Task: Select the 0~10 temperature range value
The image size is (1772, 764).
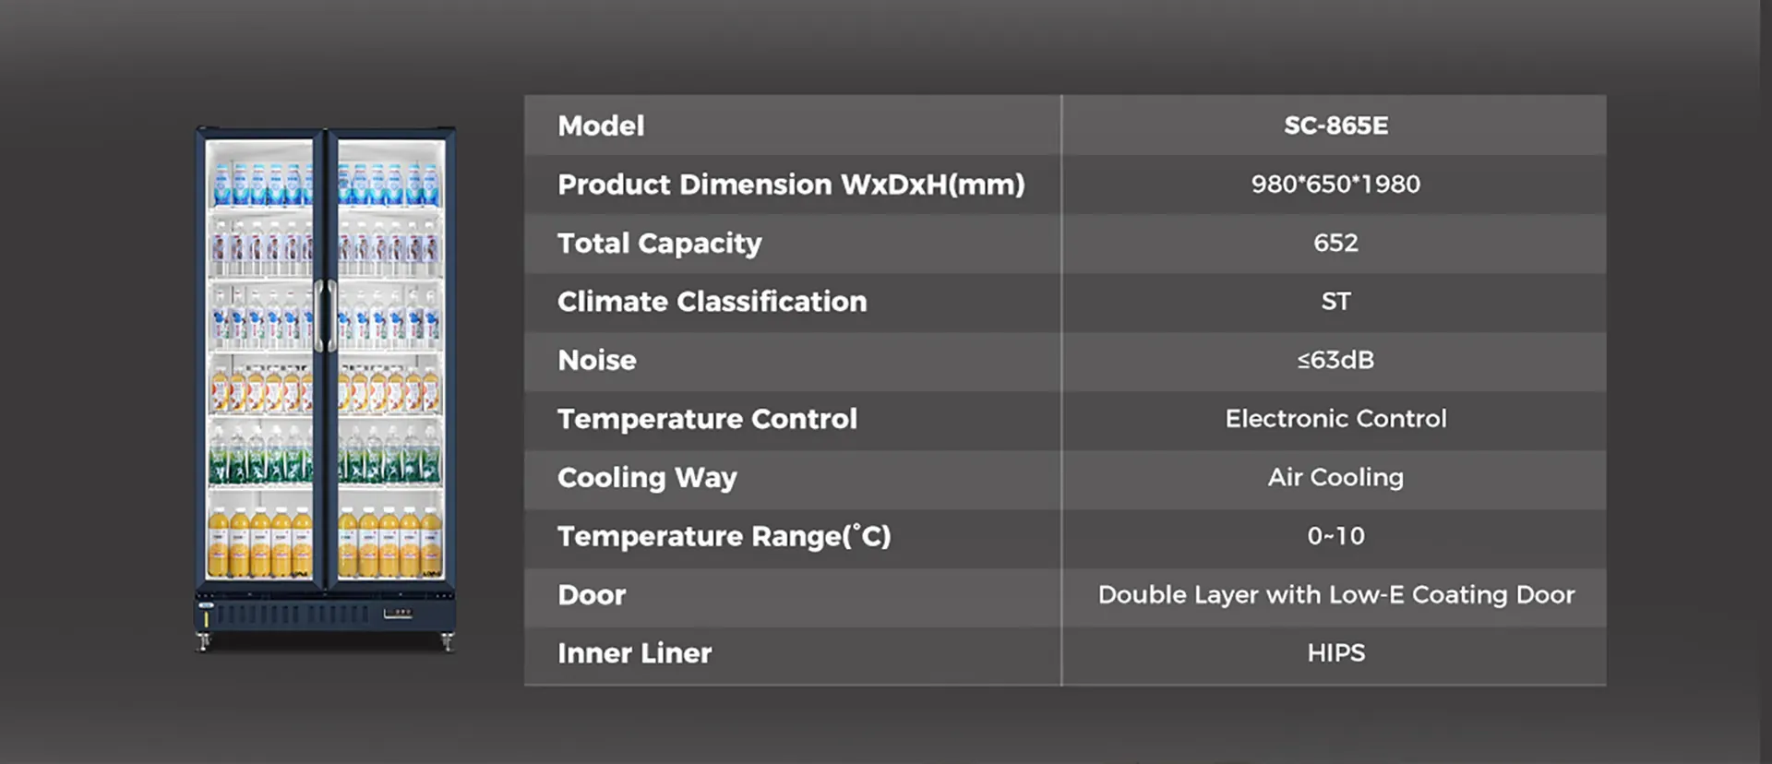Action: point(1335,536)
